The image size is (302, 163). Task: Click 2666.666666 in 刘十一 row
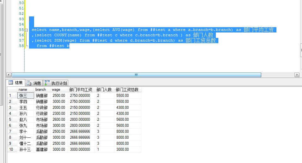pos(81,137)
